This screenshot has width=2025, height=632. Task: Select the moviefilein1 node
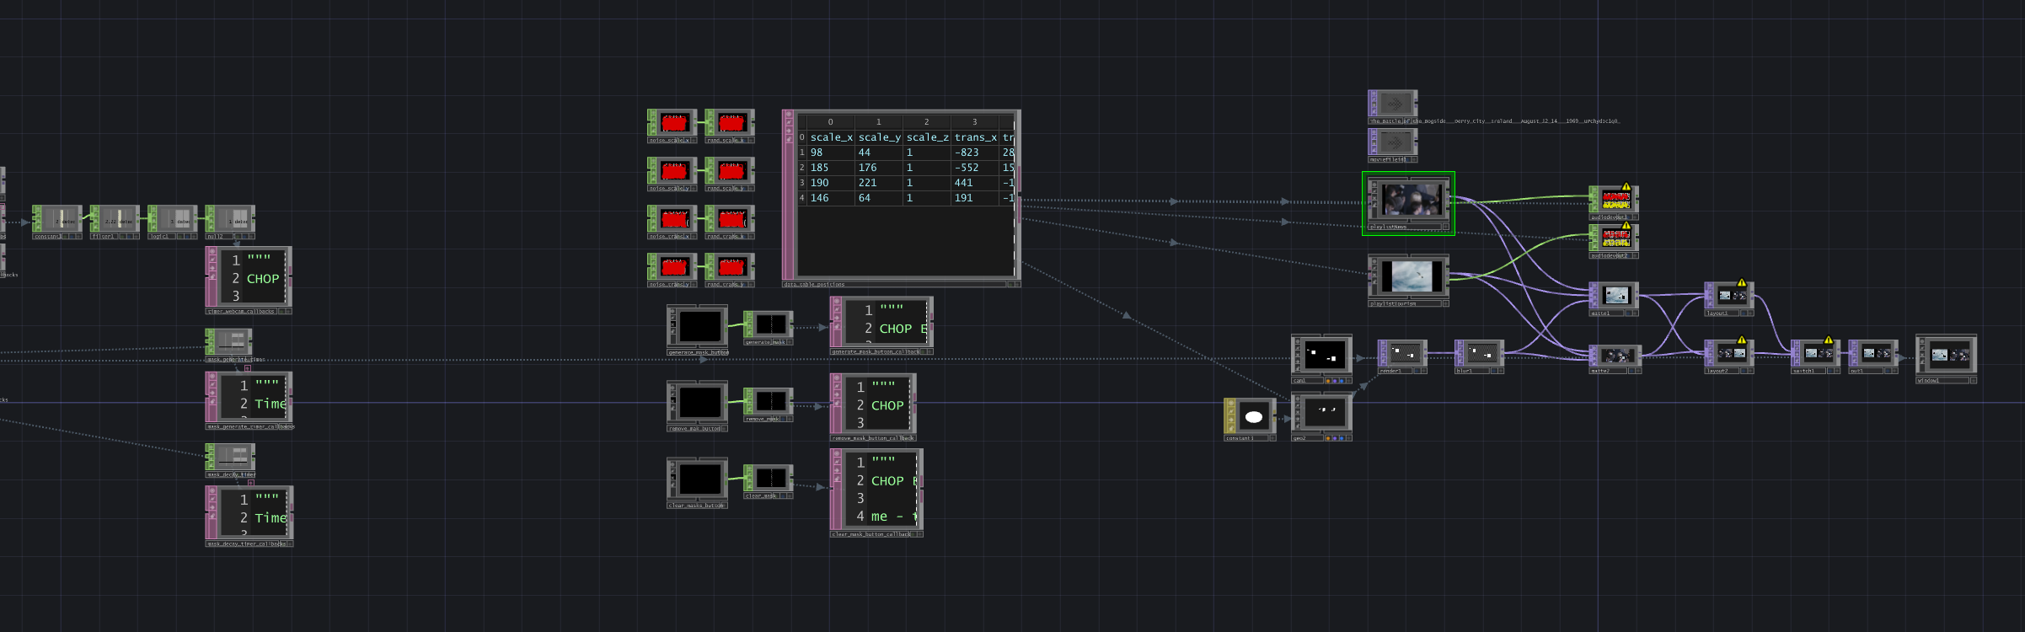click(1394, 142)
